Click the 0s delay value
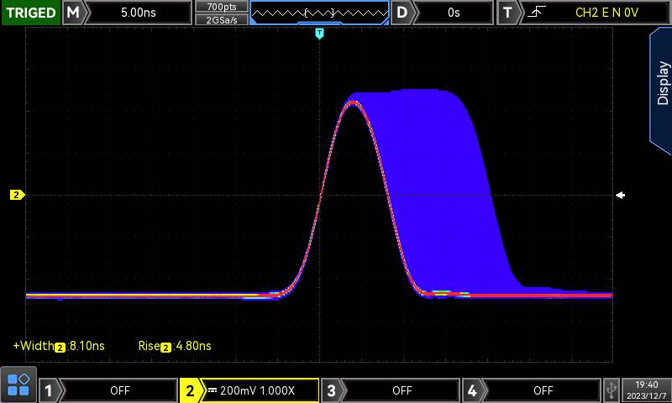 click(x=454, y=13)
